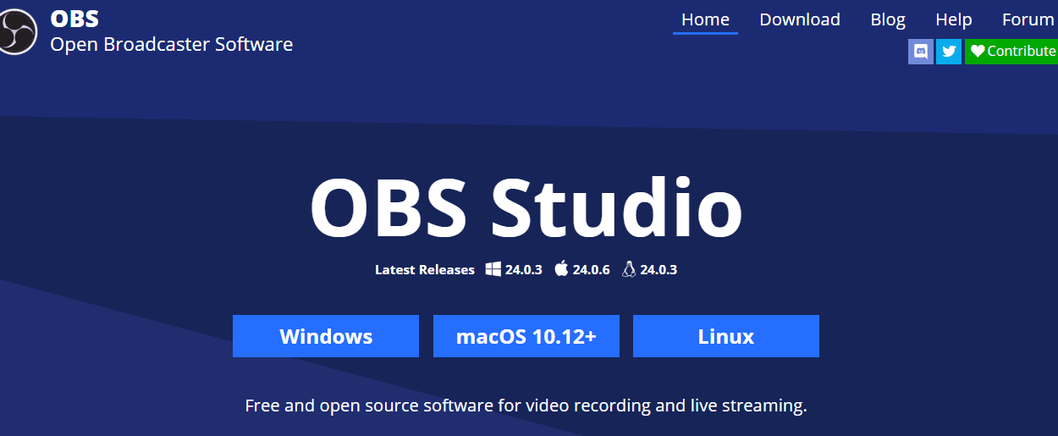
Task: Open the Blog menu item
Action: pyautogui.click(x=888, y=19)
